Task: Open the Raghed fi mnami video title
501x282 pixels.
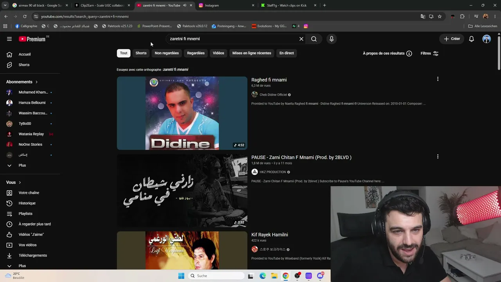Action: pos(269,80)
